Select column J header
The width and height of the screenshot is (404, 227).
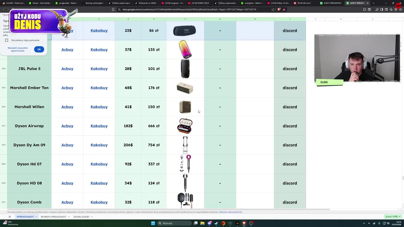coord(315,19)
